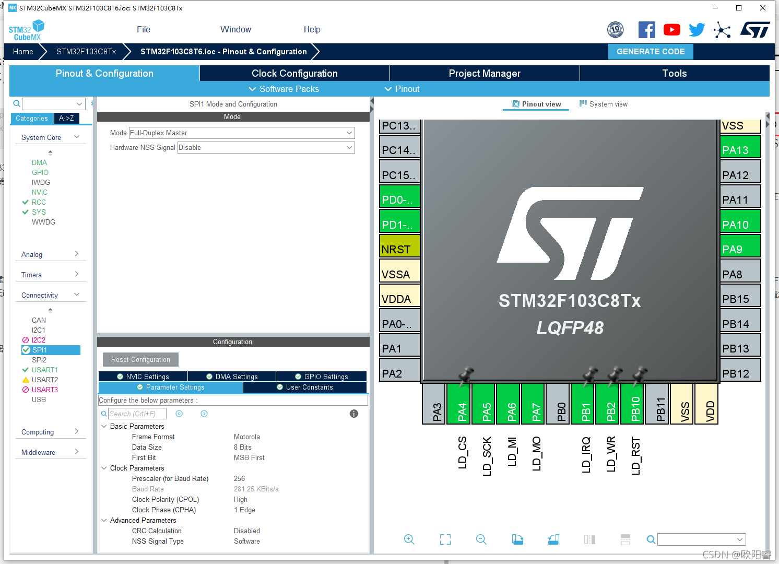Viewport: 779px width, 564px height.
Task: Select the I2C2 peripheral in Connectivity
Action: click(x=38, y=340)
